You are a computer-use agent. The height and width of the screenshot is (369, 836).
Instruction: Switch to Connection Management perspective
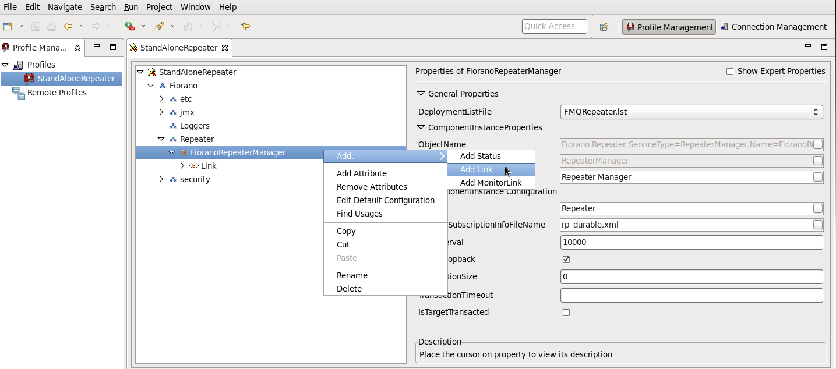tap(773, 27)
